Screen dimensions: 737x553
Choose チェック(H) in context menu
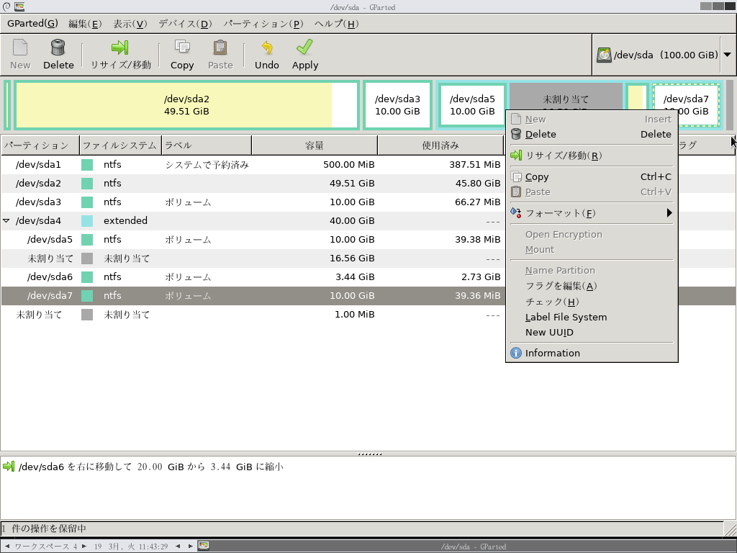(x=592, y=302)
